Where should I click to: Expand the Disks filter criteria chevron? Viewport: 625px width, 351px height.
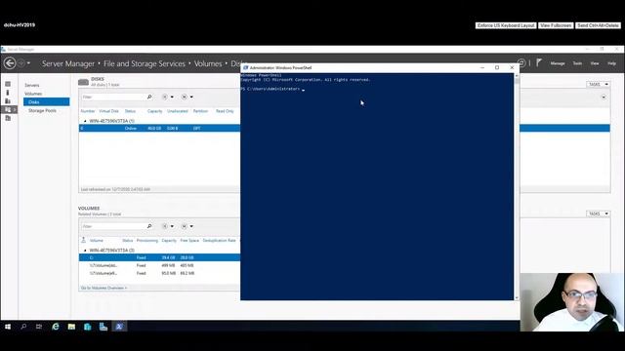604,97
